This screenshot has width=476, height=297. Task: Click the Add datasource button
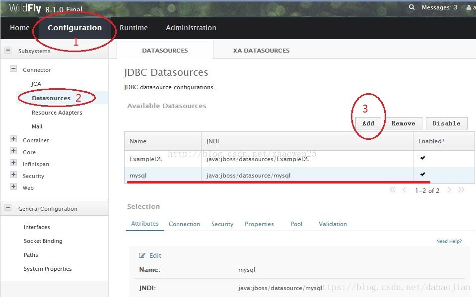click(x=368, y=123)
